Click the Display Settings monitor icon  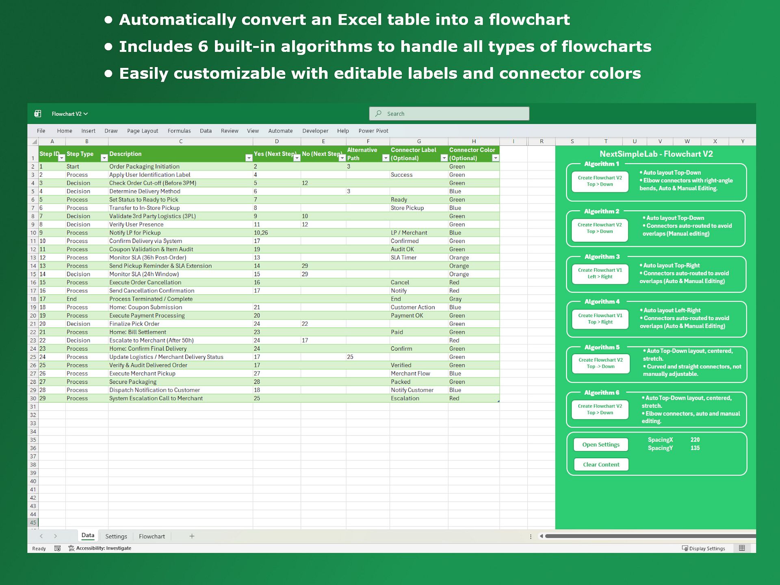(x=685, y=548)
